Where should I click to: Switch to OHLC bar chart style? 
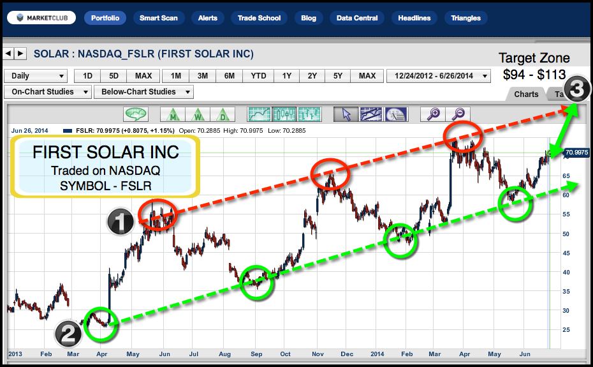click(309, 114)
